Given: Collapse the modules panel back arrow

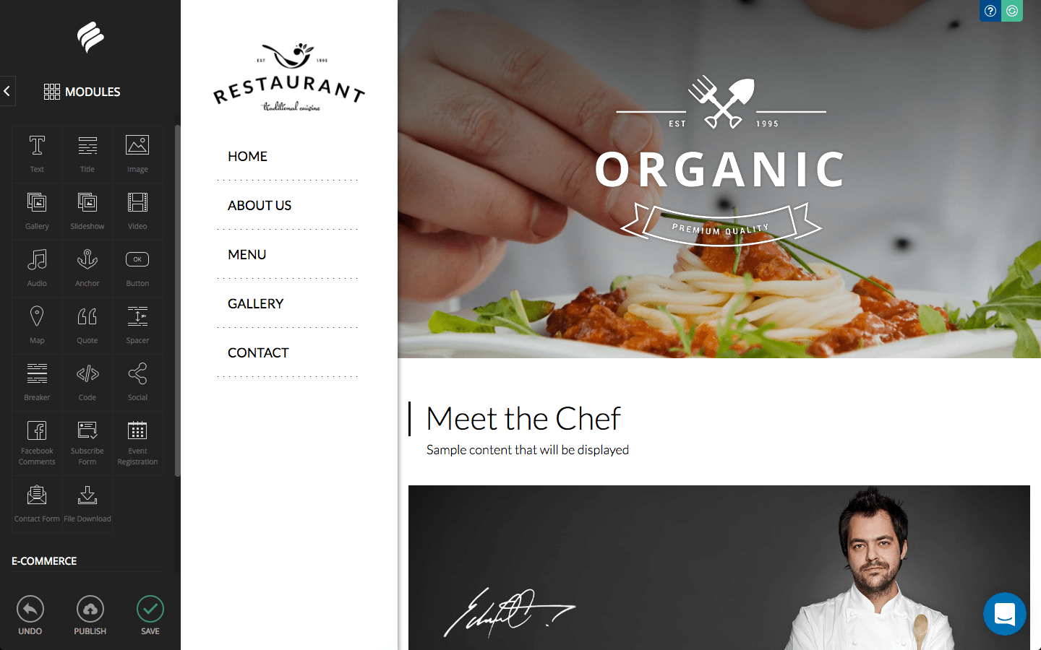Looking at the screenshot, I should 7,91.
